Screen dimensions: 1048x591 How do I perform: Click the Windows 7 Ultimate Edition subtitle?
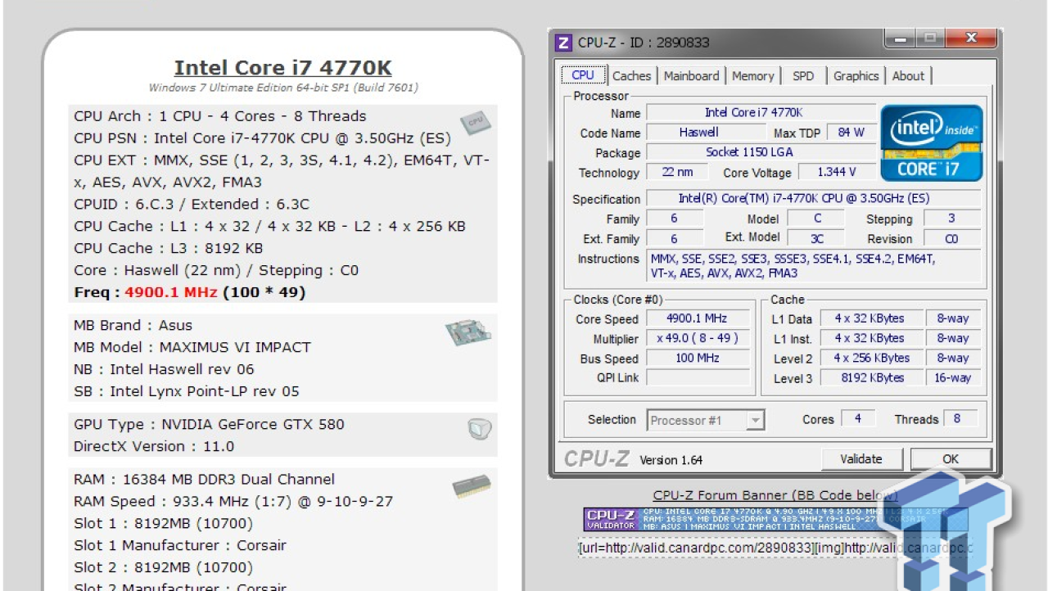(x=283, y=88)
